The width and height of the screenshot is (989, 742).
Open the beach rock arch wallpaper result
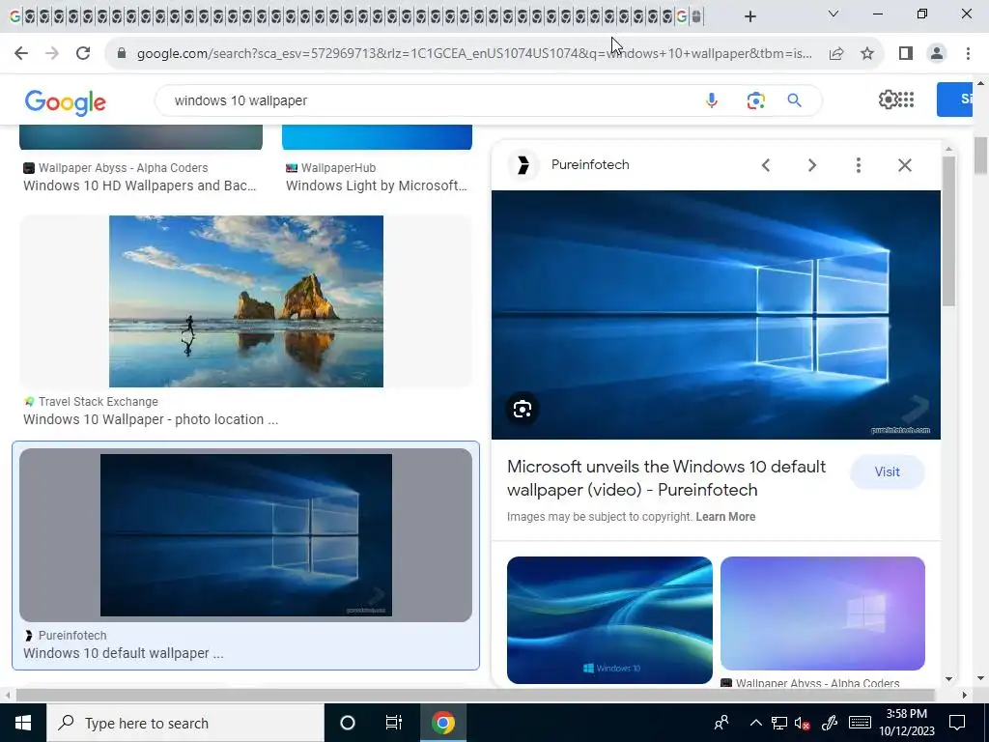click(x=246, y=301)
